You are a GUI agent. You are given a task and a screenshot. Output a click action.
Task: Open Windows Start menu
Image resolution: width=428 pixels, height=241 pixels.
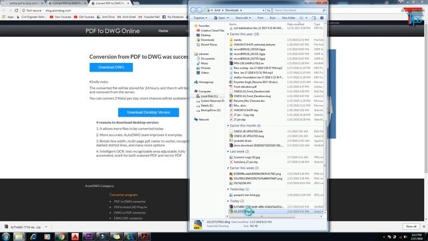click(6, 236)
